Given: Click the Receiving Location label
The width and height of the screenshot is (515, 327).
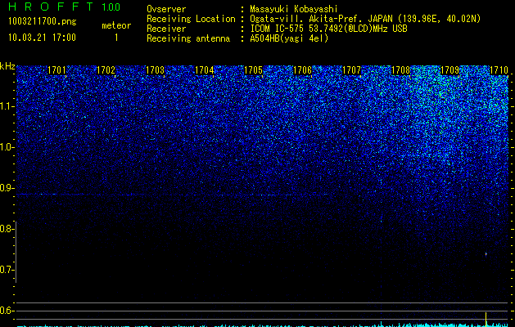Looking at the screenshot, I should (x=191, y=19).
